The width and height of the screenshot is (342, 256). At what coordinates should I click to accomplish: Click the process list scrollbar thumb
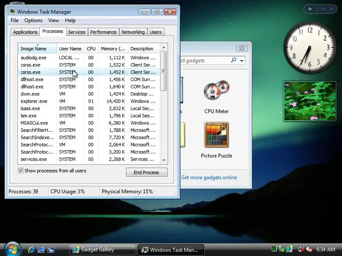164,71
